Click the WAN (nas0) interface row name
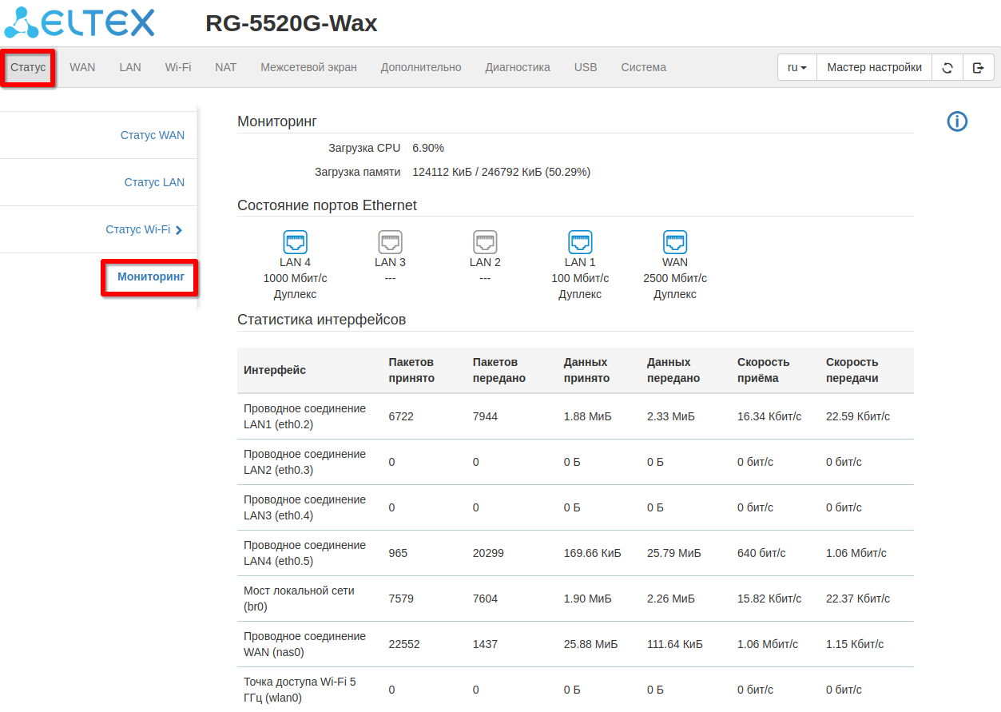Screen dimensions: 1001x712 click(304, 644)
